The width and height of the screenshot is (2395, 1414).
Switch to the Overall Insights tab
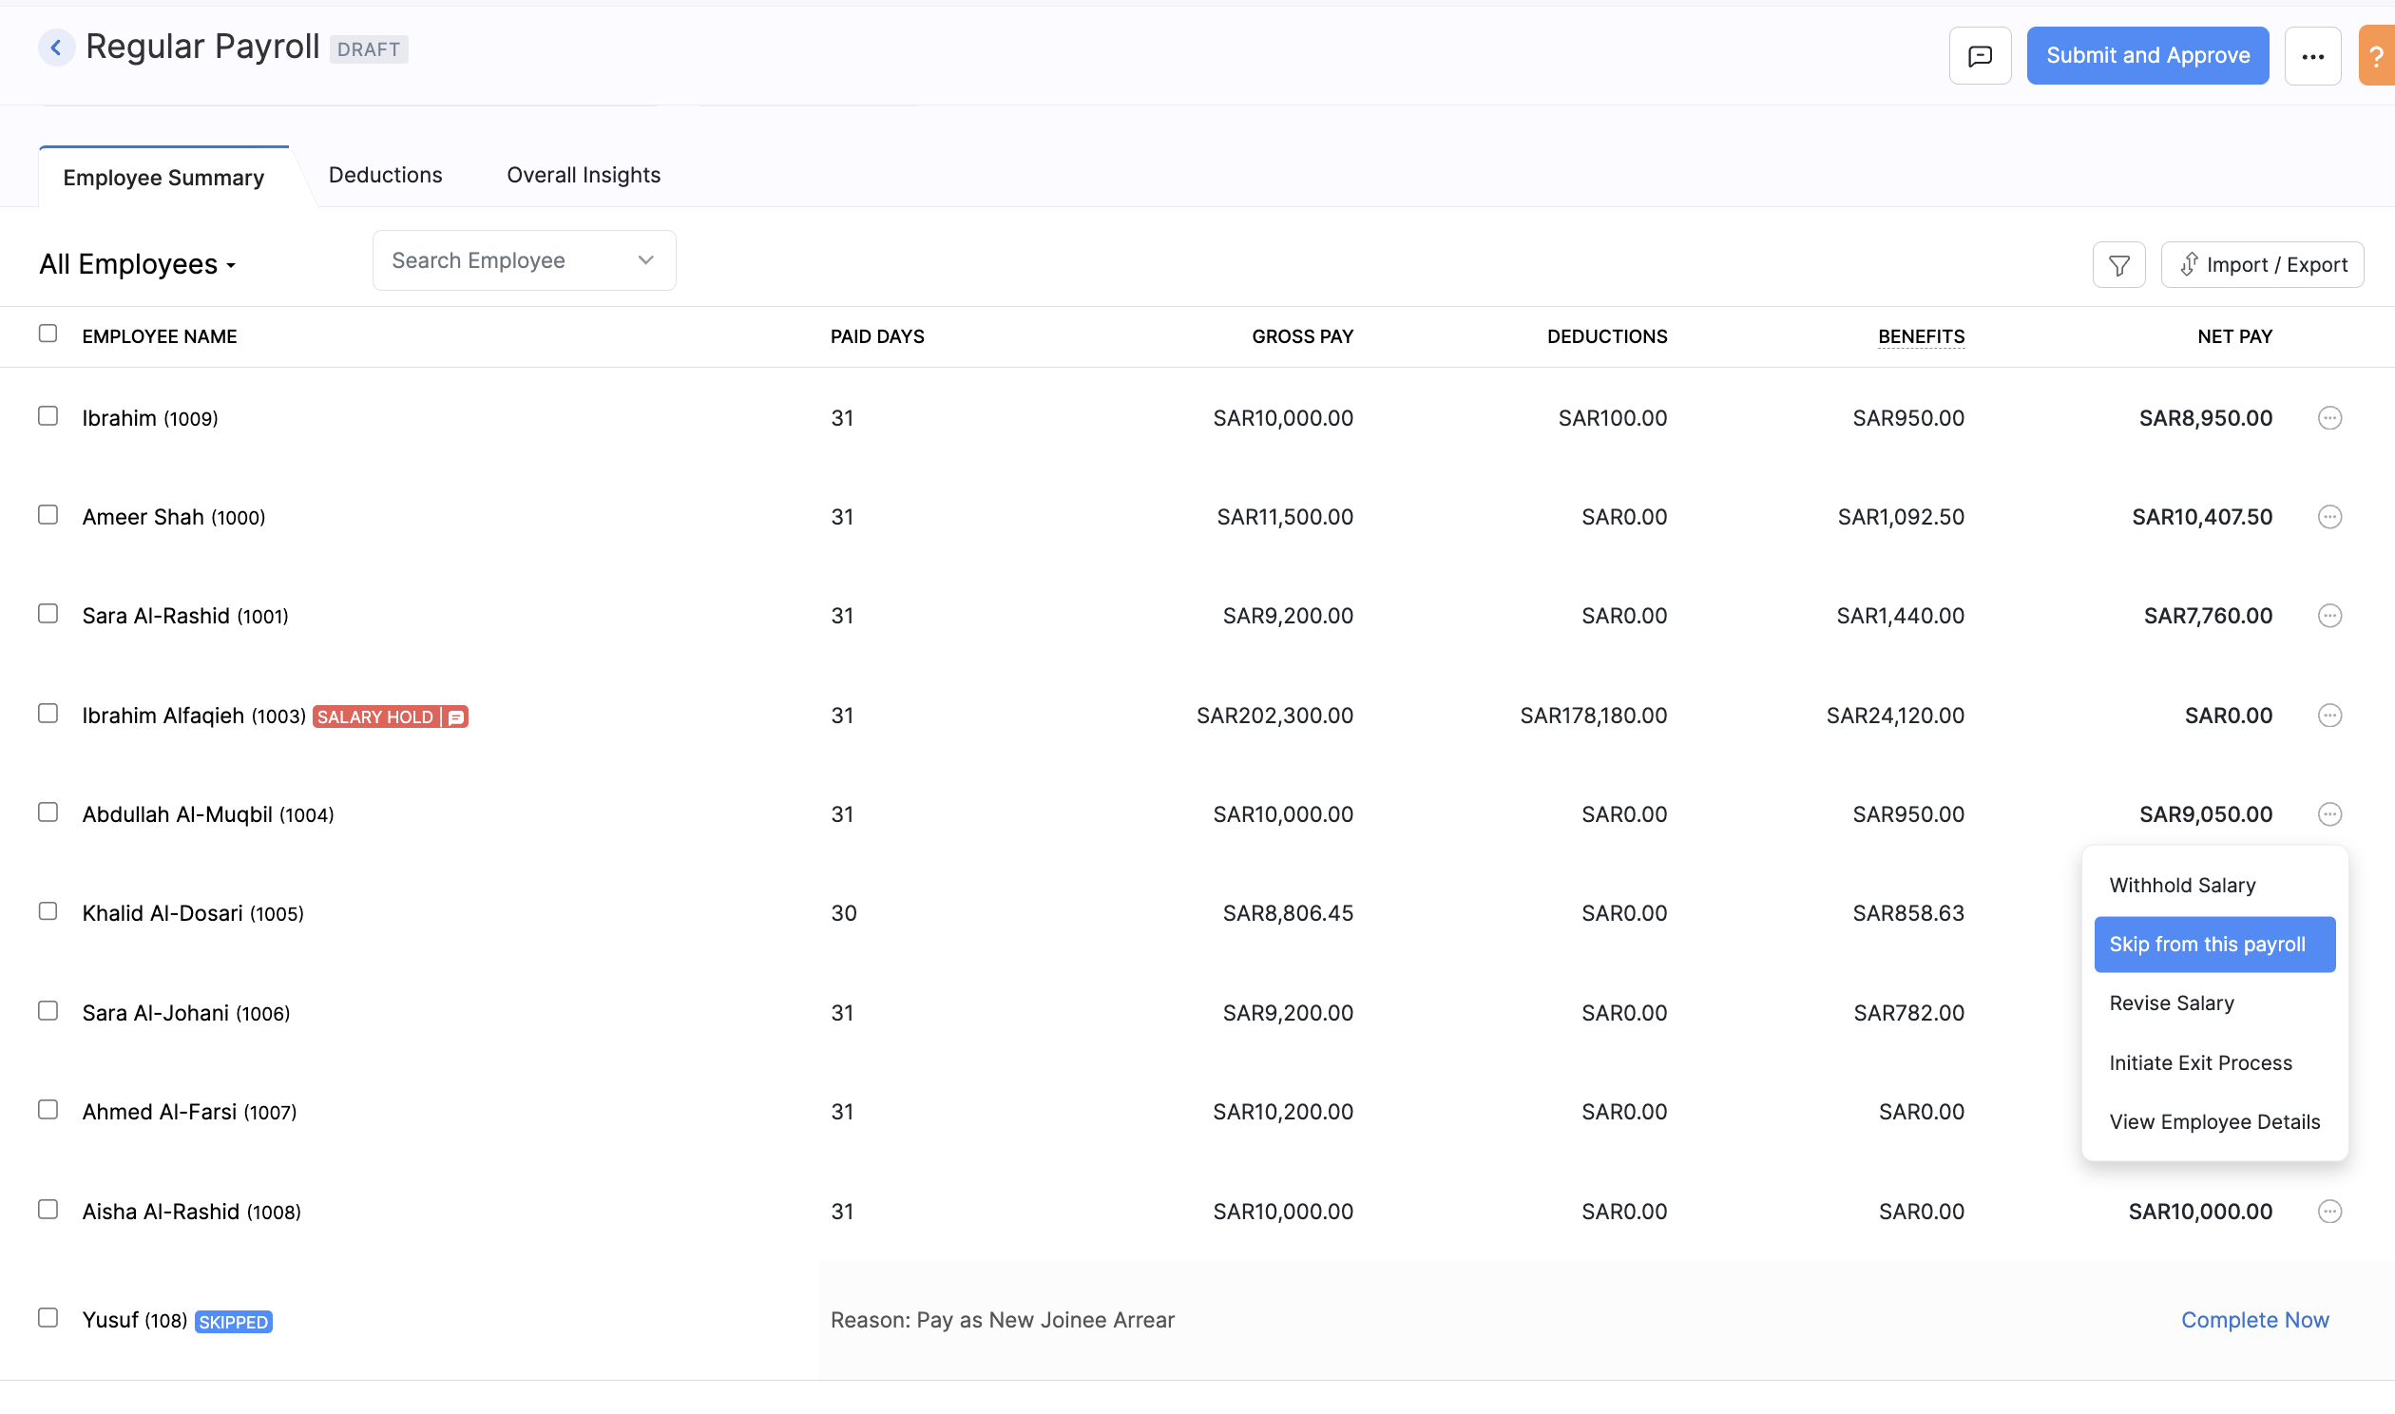point(582,174)
